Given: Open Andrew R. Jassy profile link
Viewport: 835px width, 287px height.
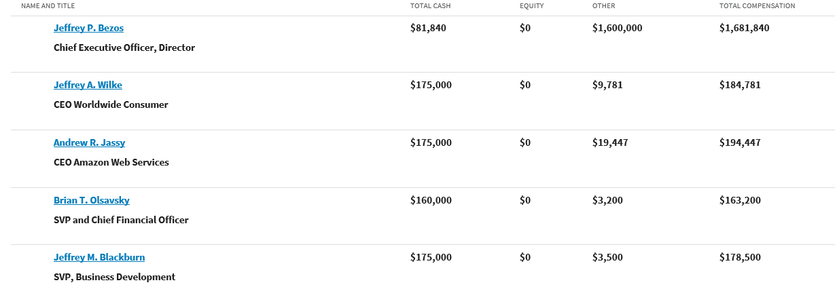Looking at the screenshot, I should coord(89,142).
